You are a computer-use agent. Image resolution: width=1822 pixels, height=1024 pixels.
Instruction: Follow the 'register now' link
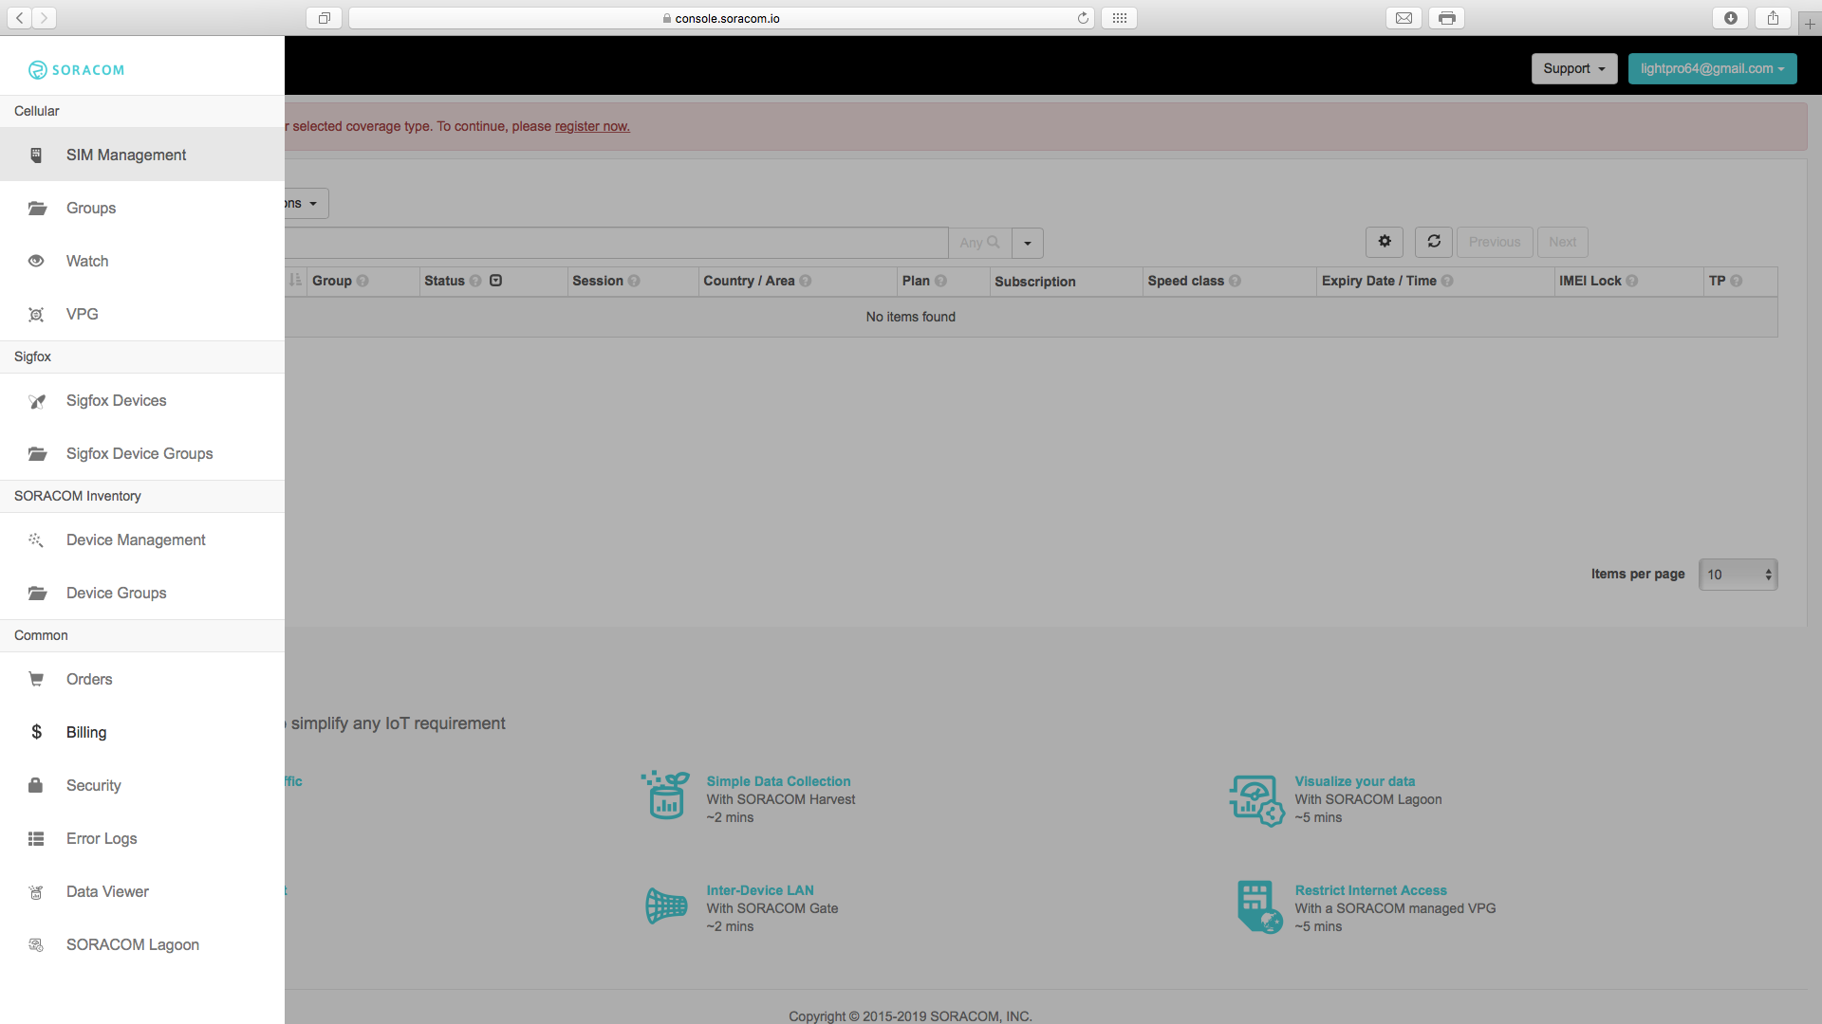[592, 126]
